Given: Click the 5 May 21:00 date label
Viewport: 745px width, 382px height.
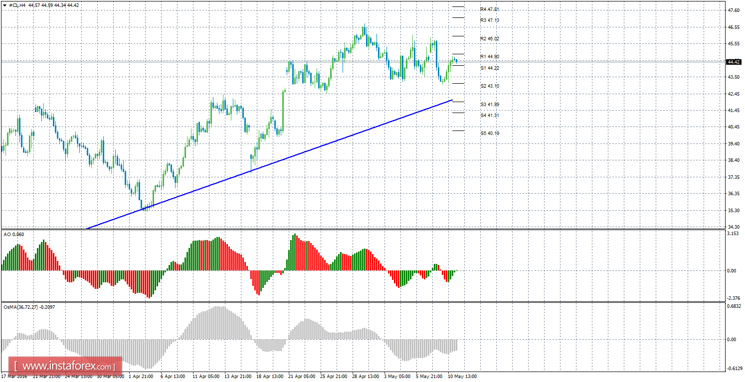Looking at the screenshot, I should click(429, 377).
